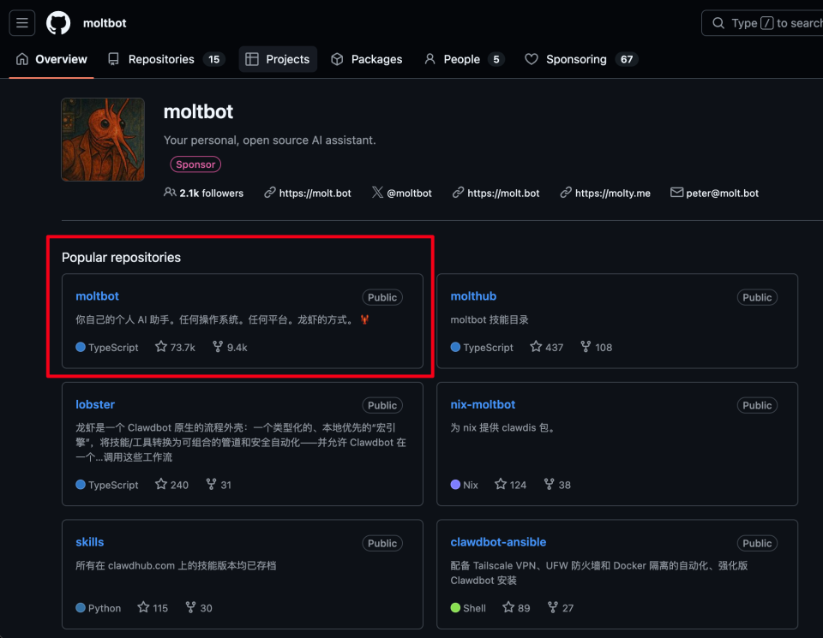This screenshot has height=638, width=823.
Task: View the 31 forks of lobster
Action: pos(219,485)
